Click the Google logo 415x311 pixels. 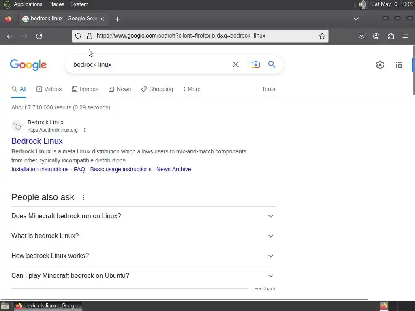pos(28,65)
